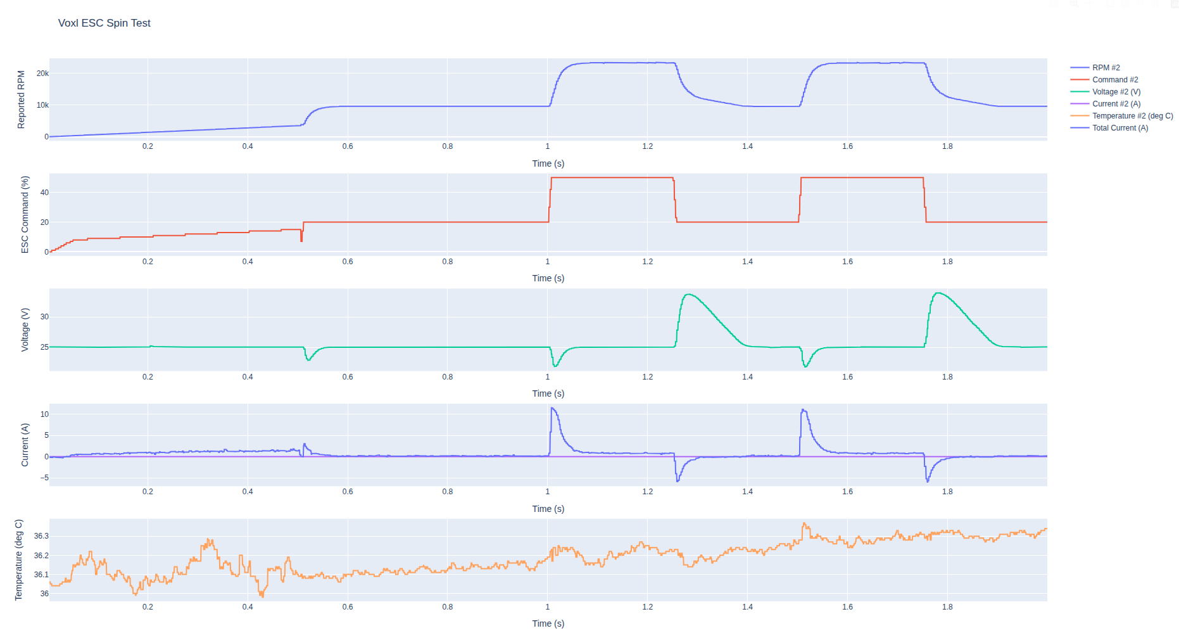Click the orange line swatch for Temperature #2
This screenshot has height=633, width=1179.
[1080, 116]
